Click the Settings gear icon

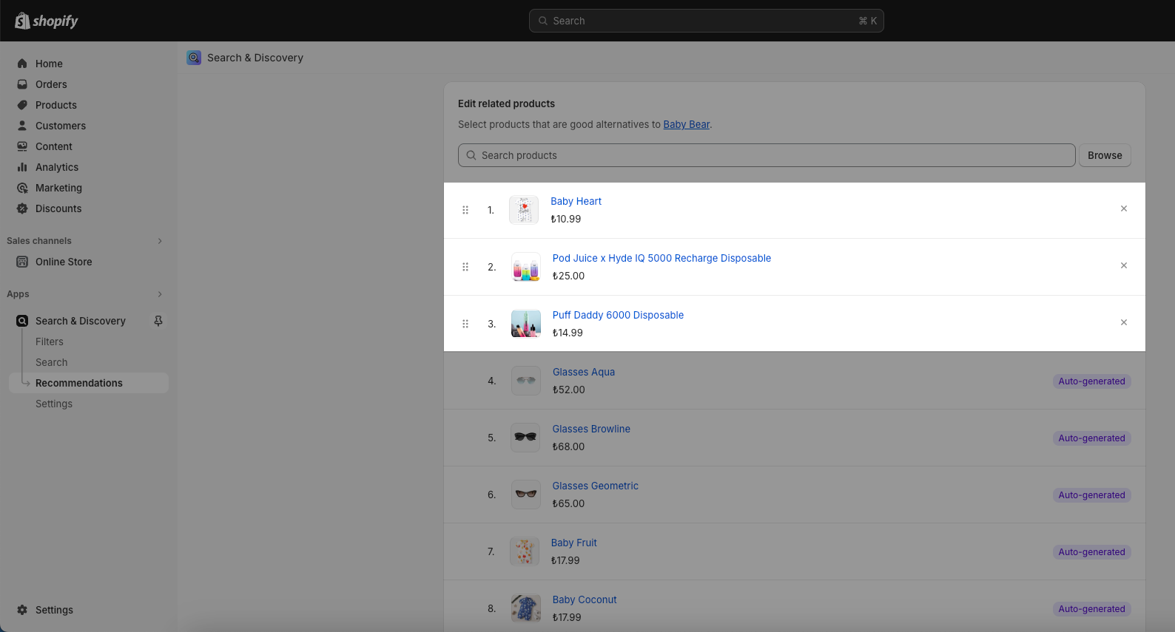22,610
